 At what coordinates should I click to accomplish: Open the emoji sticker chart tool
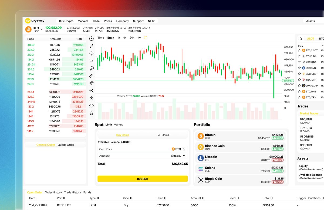pyautogui.click(x=92, y=53)
